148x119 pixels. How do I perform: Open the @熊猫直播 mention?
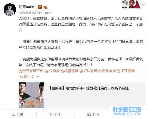70,71
